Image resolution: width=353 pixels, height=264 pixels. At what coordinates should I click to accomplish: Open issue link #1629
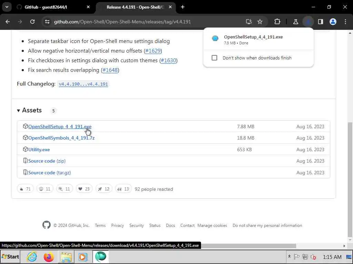(x=153, y=51)
